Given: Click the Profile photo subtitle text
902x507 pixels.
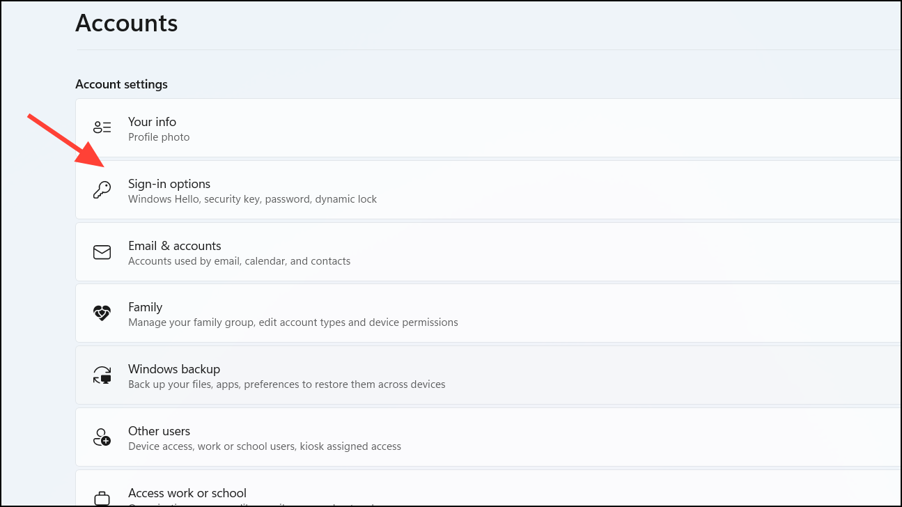Looking at the screenshot, I should (x=158, y=136).
